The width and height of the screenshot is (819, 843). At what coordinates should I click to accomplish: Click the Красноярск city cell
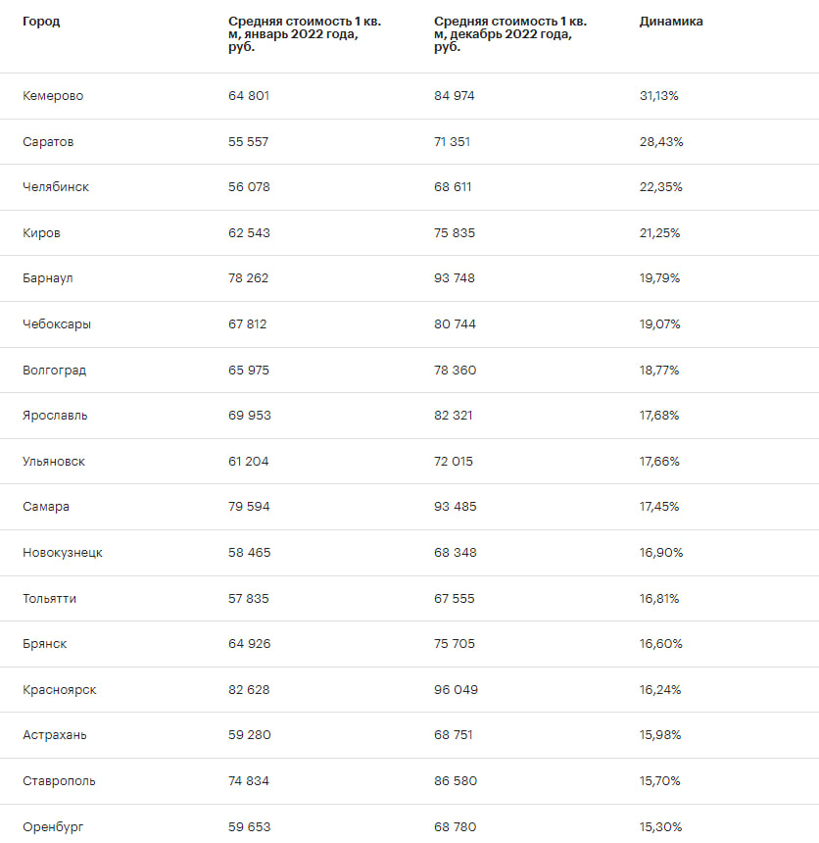[x=59, y=690]
